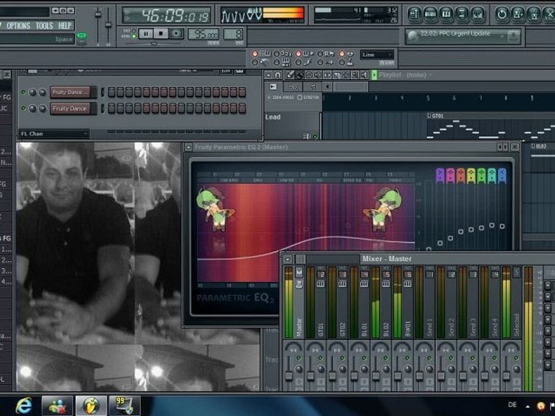Open the Line snap dropdown
This screenshot has width=555, height=416.
pos(377,55)
